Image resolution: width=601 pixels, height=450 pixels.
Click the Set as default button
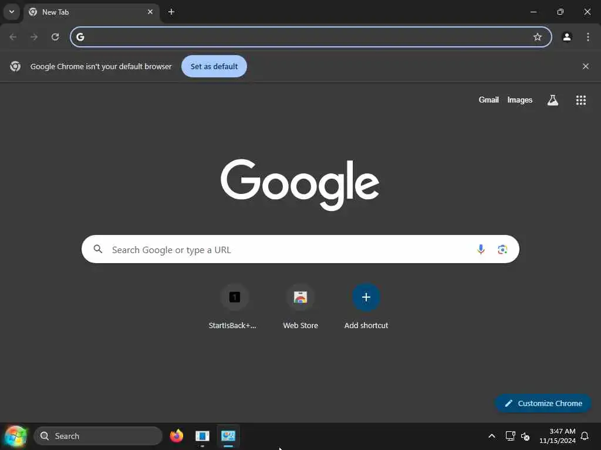pyautogui.click(x=214, y=66)
